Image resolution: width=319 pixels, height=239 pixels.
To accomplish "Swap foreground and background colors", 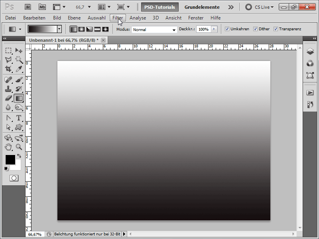I will point(19,156).
